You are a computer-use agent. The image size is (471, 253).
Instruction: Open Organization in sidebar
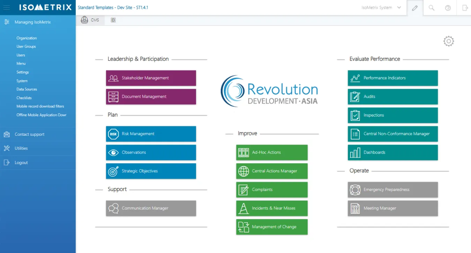[x=27, y=38]
